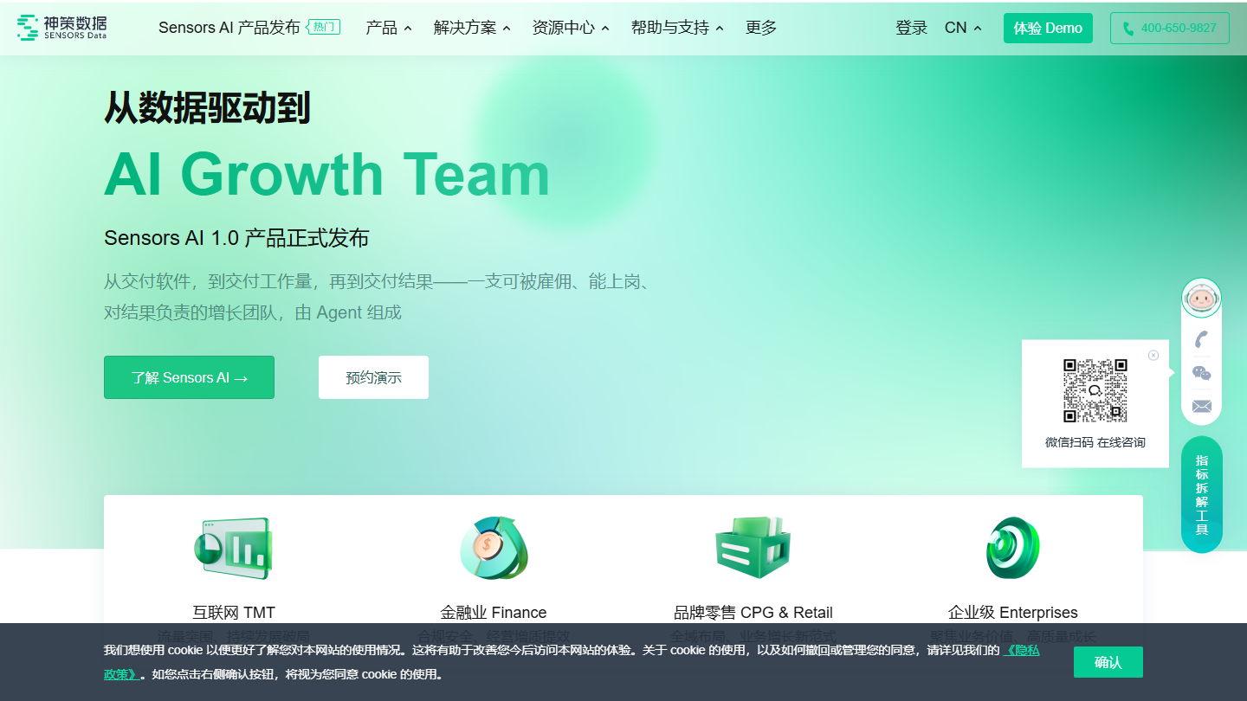Click the phone icon in floating sidebar
The width and height of the screenshot is (1247, 701).
click(x=1201, y=339)
